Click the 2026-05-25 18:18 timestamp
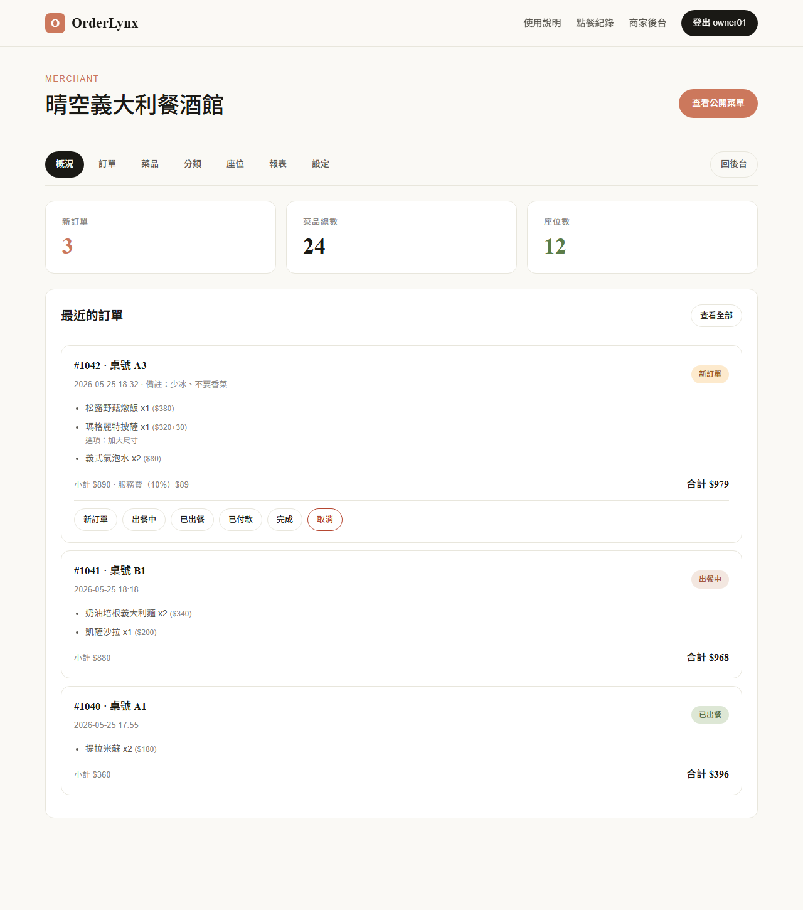 106,590
